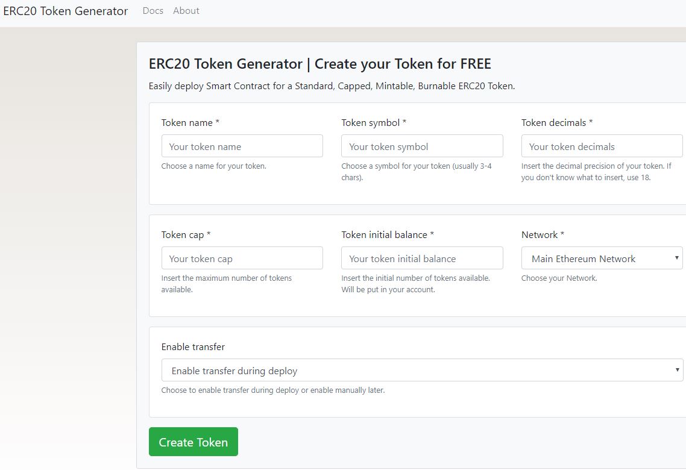Focus the Token initial balance field
This screenshot has height=470, width=686.
pyautogui.click(x=422, y=258)
